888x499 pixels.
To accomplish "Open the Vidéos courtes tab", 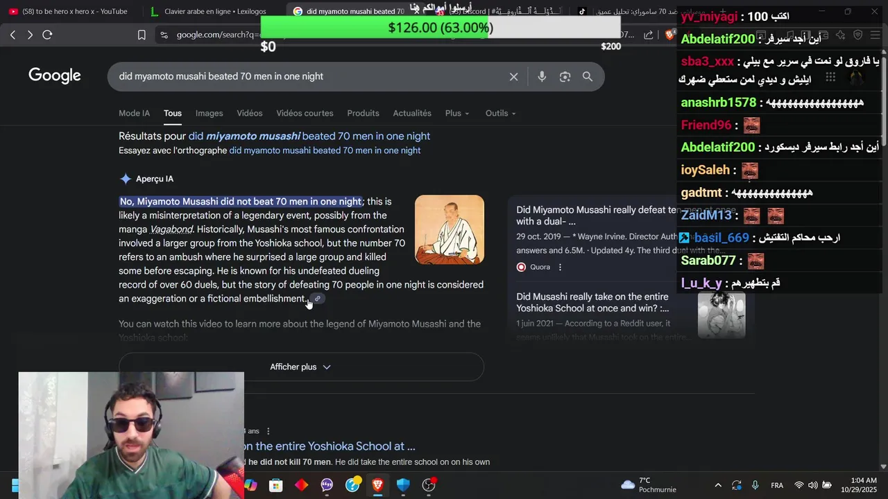I will click(x=305, y=113).
